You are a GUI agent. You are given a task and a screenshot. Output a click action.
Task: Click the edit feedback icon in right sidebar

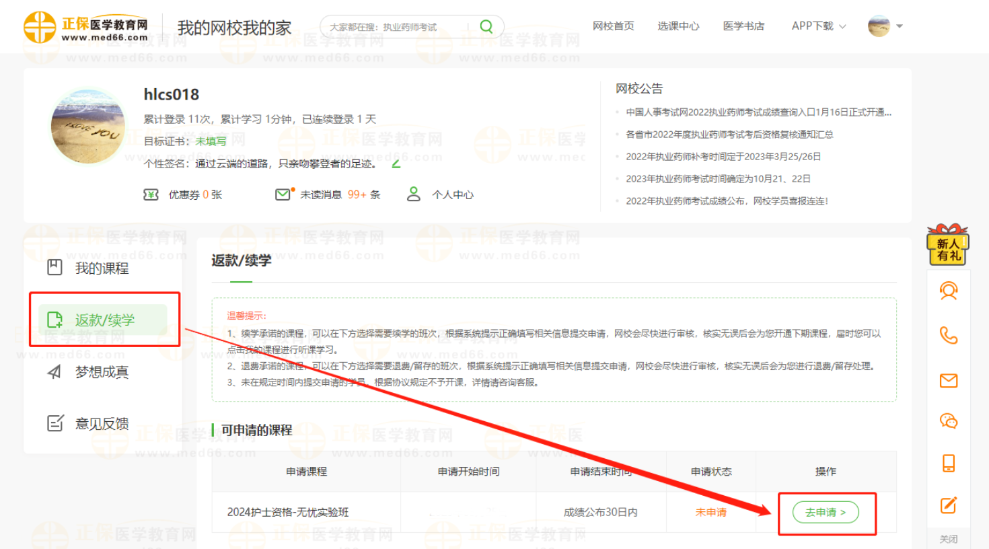tap(949, 505)
